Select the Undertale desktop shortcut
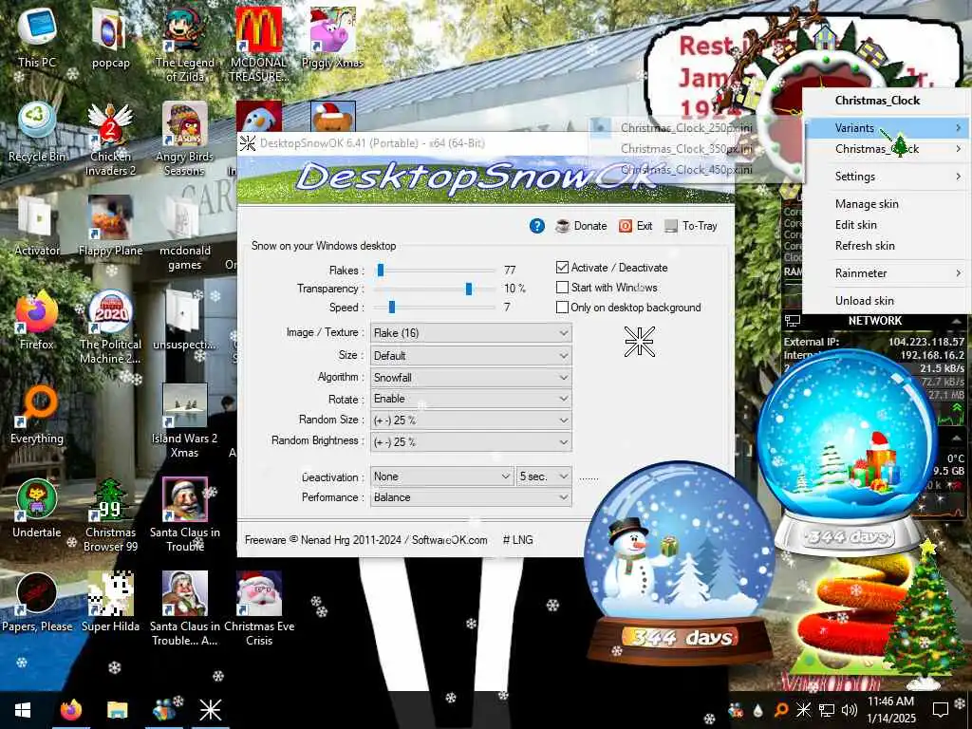Viewport: 972px width, 729px height. point(37,509)
